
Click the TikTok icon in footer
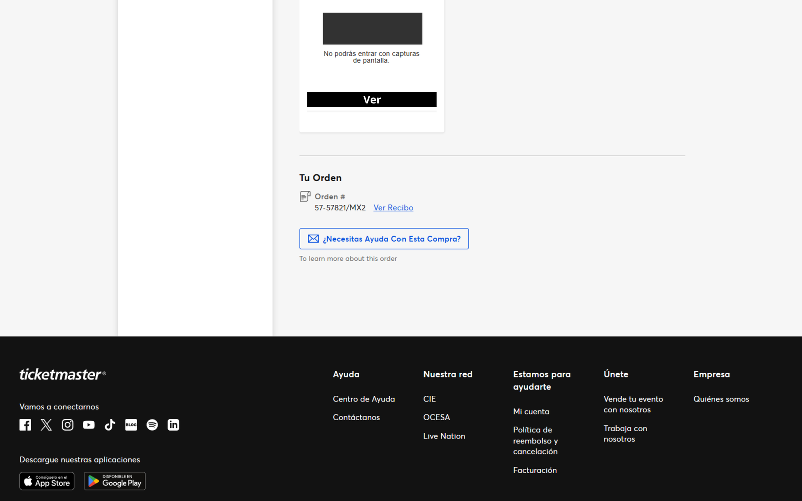[x=110, y=425]
